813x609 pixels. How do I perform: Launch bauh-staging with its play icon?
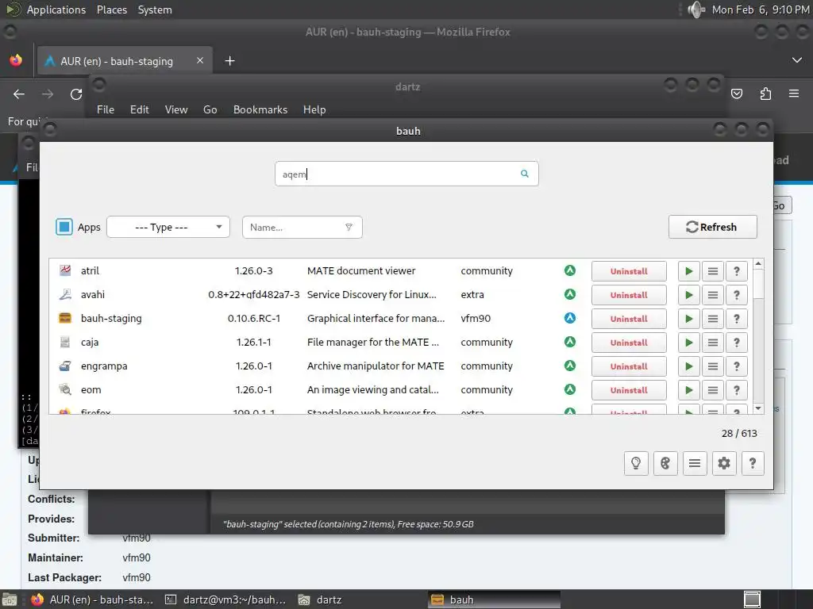688,319
